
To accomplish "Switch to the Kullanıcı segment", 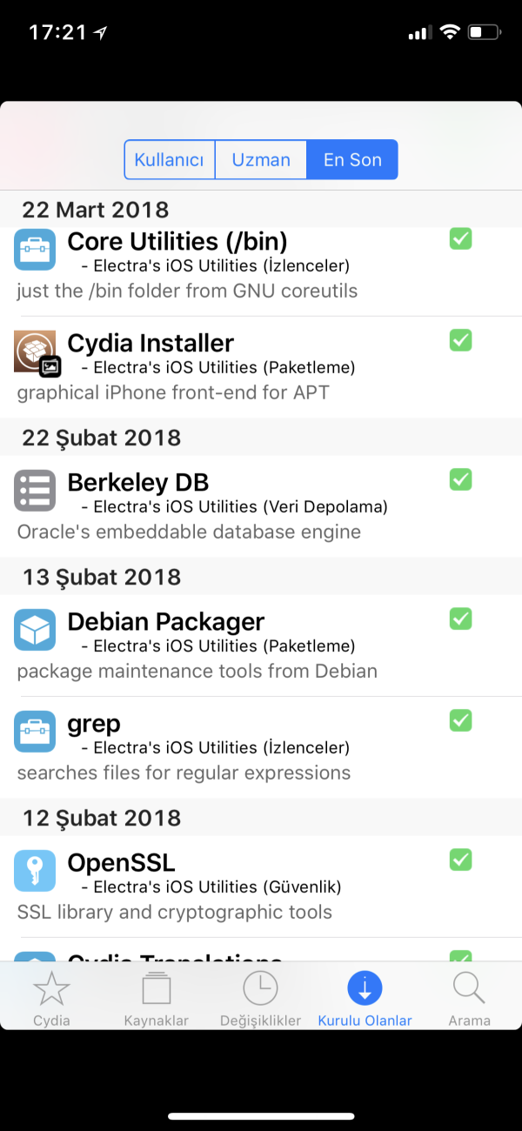I will 170,160.
